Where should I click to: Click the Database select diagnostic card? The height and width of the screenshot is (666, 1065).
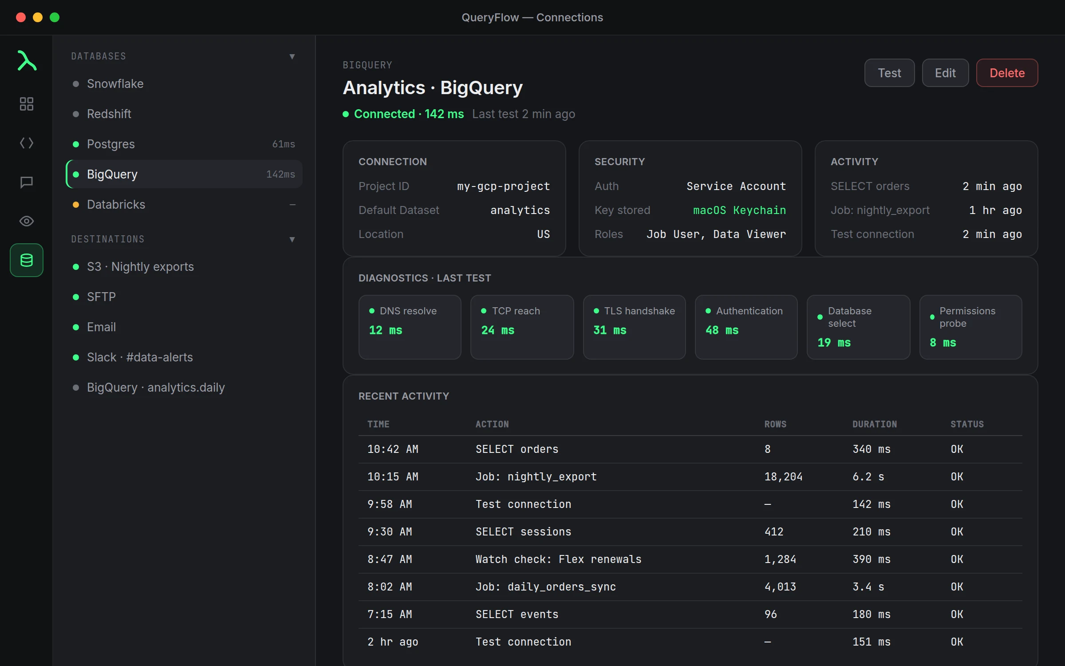point(858,327)
